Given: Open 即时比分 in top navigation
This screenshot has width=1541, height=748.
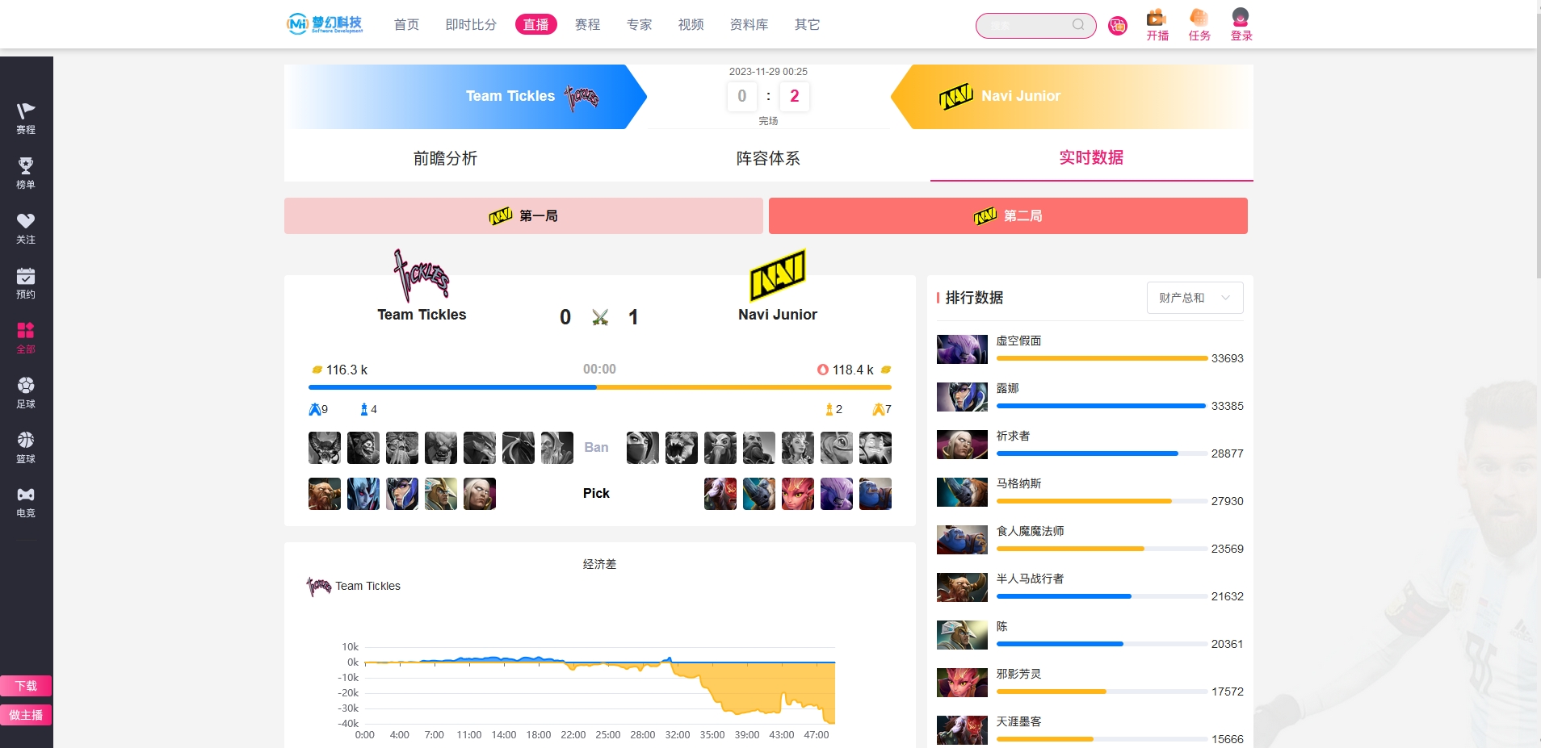Looking at the screenshot, I should [x=471, y=25].
